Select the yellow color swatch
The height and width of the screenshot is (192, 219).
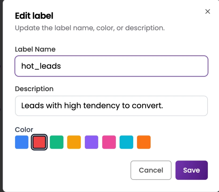pyautogui.click(x=74, y=142)
